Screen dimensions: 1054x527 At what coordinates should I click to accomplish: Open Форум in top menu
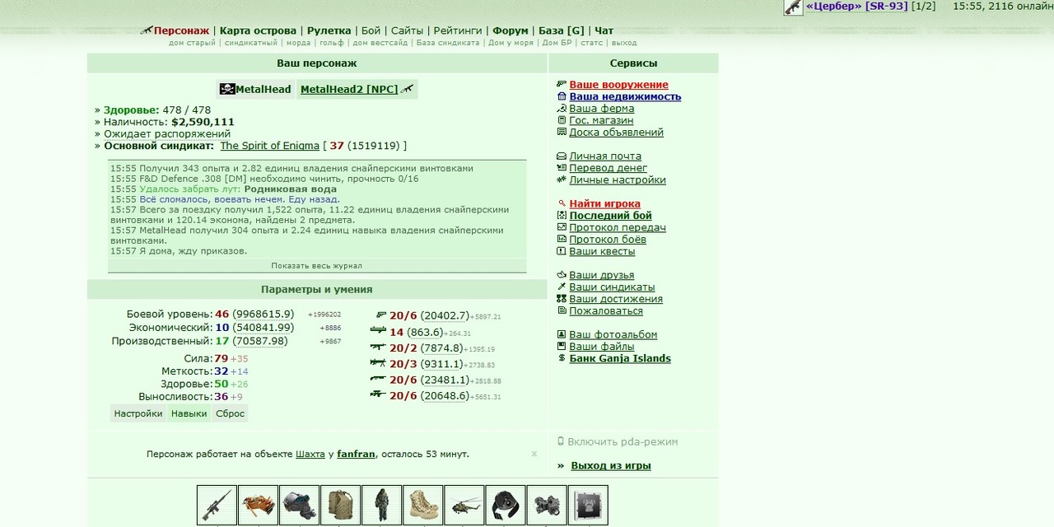pos(511,30)
